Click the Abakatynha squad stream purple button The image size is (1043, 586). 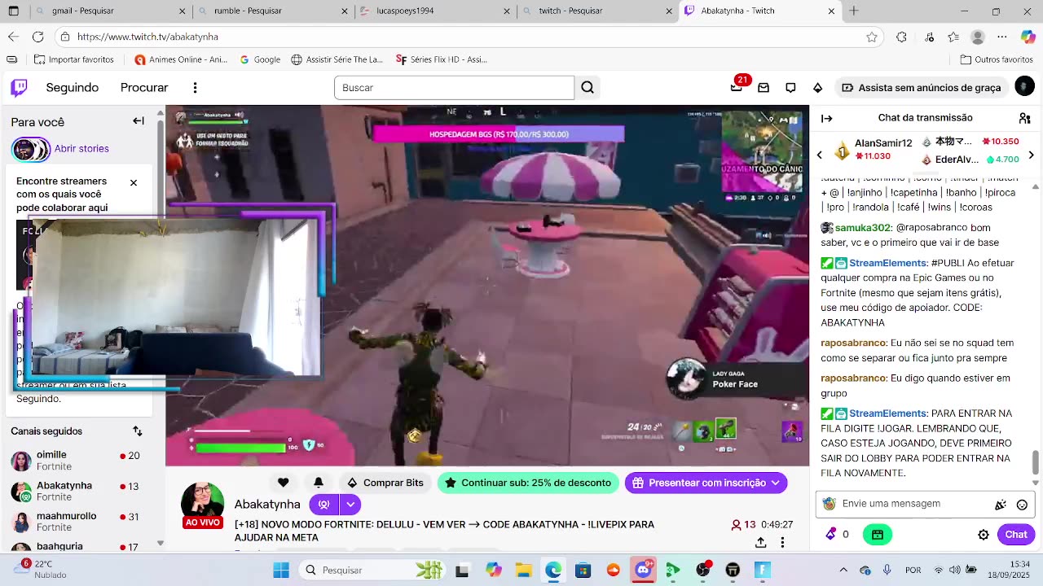pyautogui.click(x=323, y=505)
